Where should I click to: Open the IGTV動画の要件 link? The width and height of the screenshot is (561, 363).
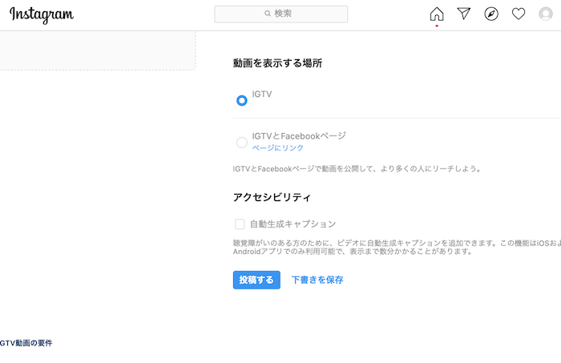26,343
